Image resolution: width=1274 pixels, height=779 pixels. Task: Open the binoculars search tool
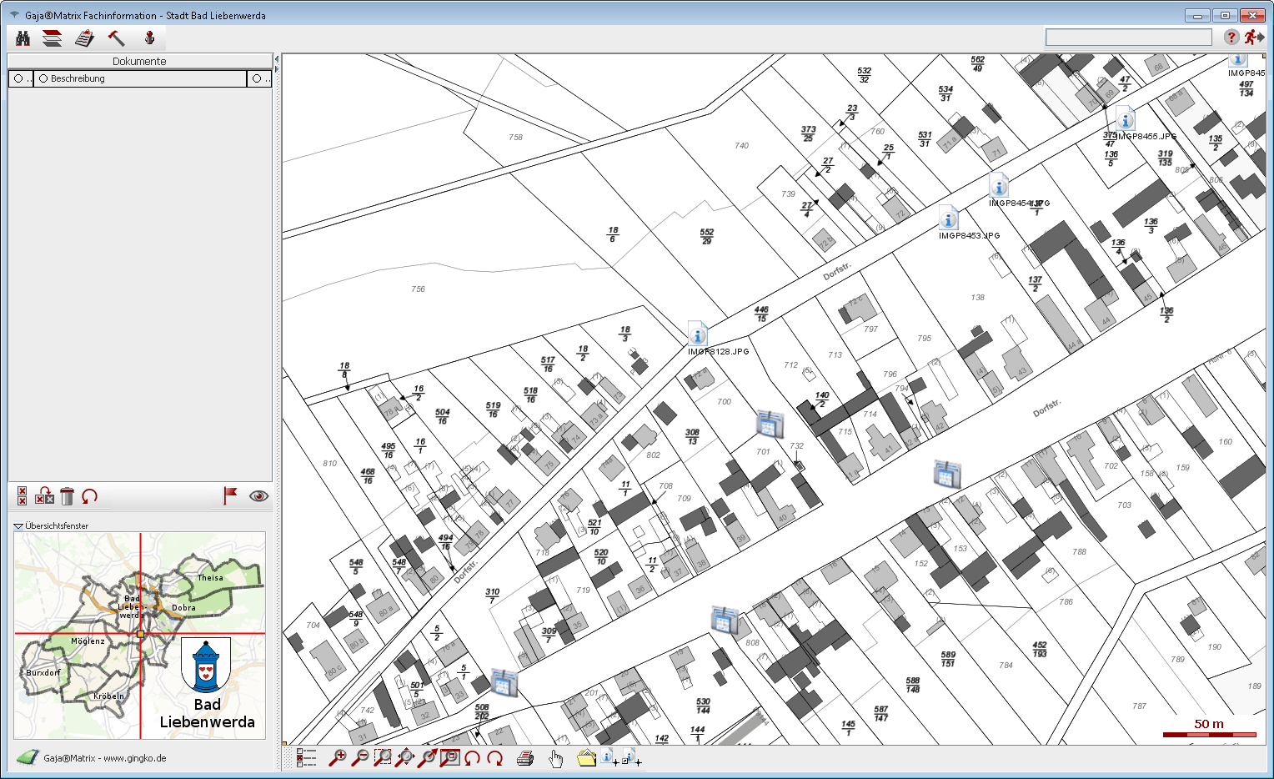point(23,38)
